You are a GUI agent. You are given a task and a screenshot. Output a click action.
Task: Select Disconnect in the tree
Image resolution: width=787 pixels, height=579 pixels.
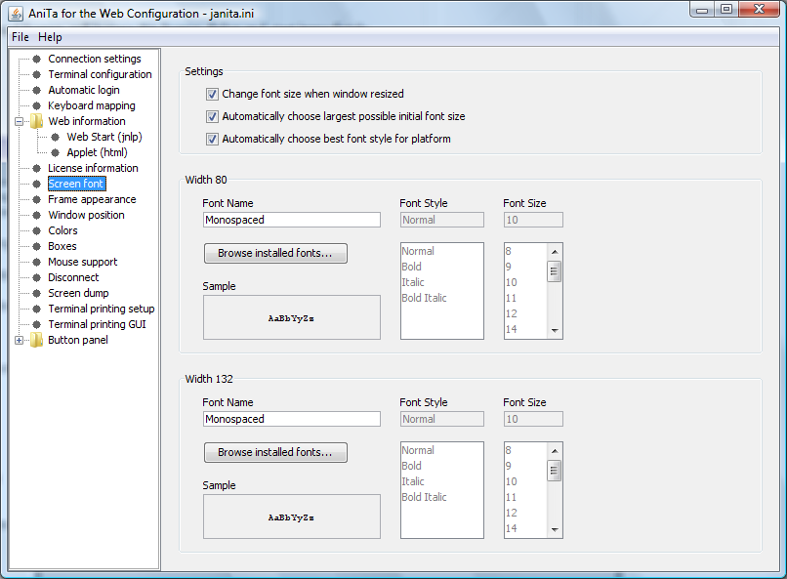(73, 277)
